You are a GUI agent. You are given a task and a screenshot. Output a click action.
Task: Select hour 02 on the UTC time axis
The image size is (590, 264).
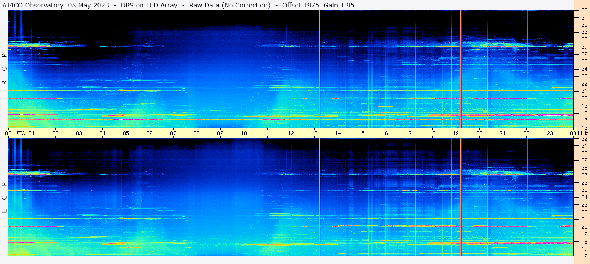click(55, 133)
